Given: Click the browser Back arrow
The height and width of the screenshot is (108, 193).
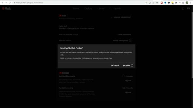Looking at the screenshot, I should pyautogui.click(x=2, y=3).
